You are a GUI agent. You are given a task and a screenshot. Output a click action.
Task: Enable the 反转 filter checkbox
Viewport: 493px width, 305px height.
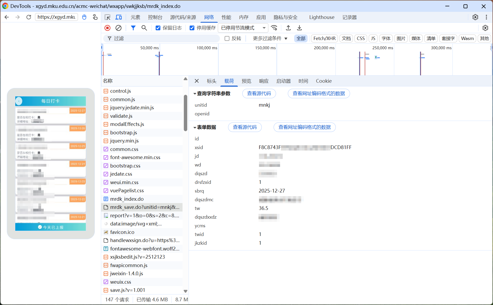pos(227,38)
